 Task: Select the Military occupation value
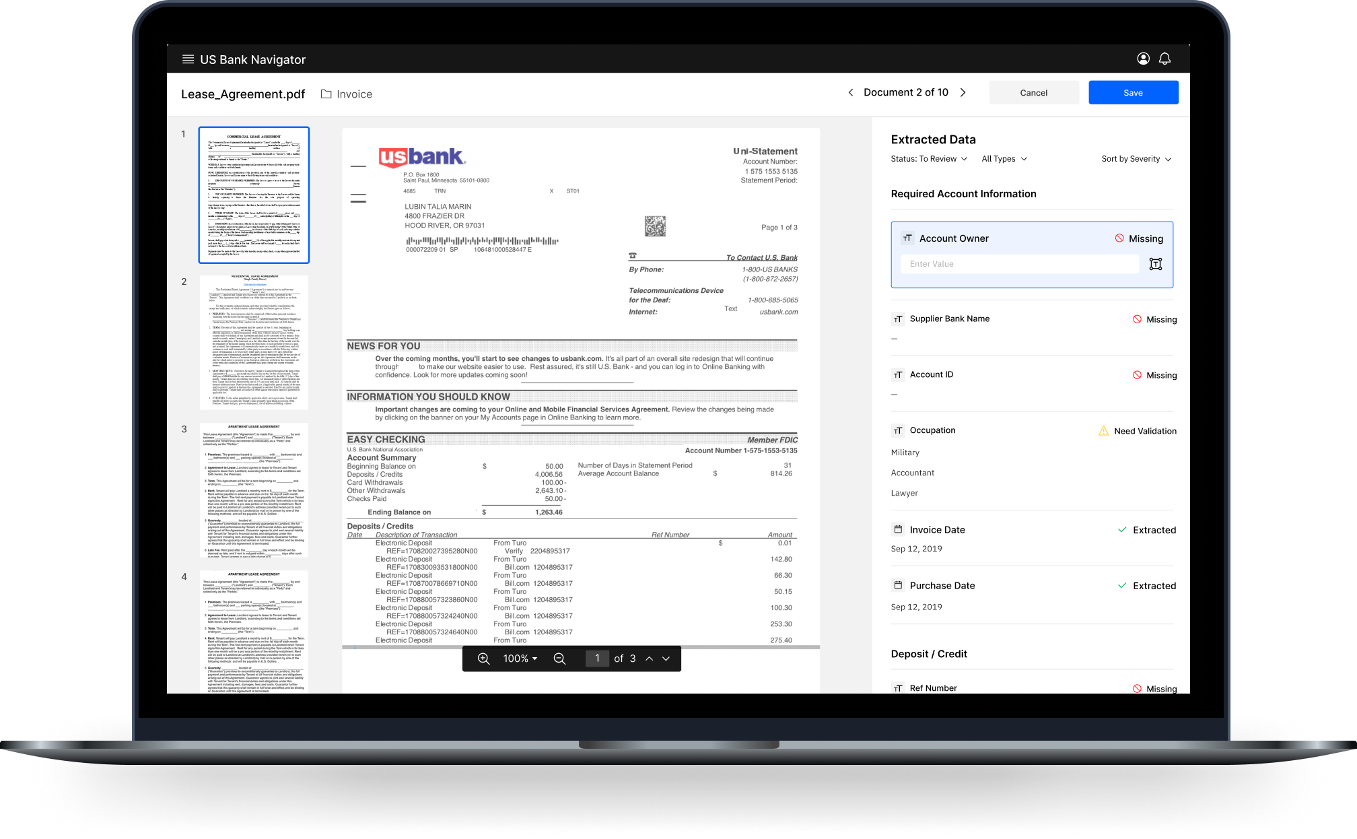click(905, 452)
